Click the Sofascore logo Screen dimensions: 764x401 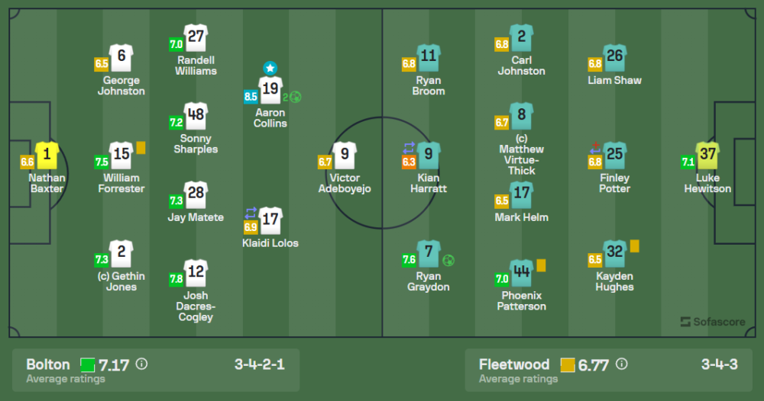[x=712, y=322]
